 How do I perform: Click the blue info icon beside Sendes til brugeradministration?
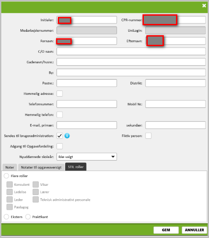pyautogui.click(x=67, y=136)
